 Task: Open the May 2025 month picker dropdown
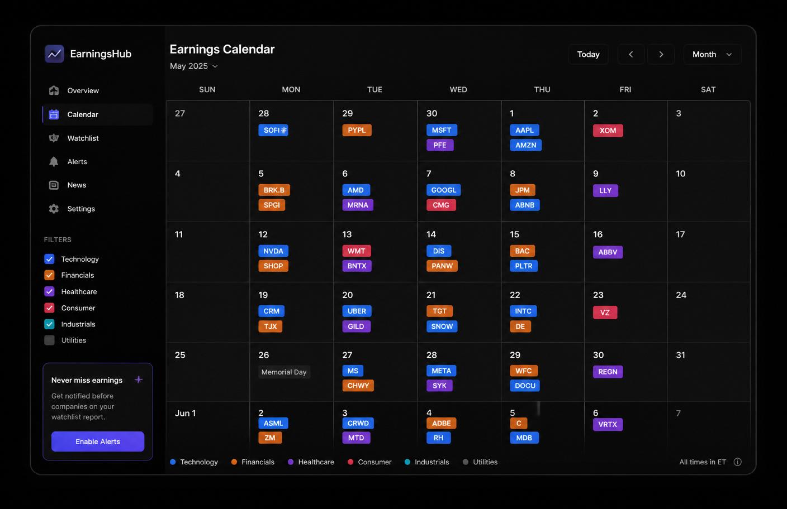point(194,66)
